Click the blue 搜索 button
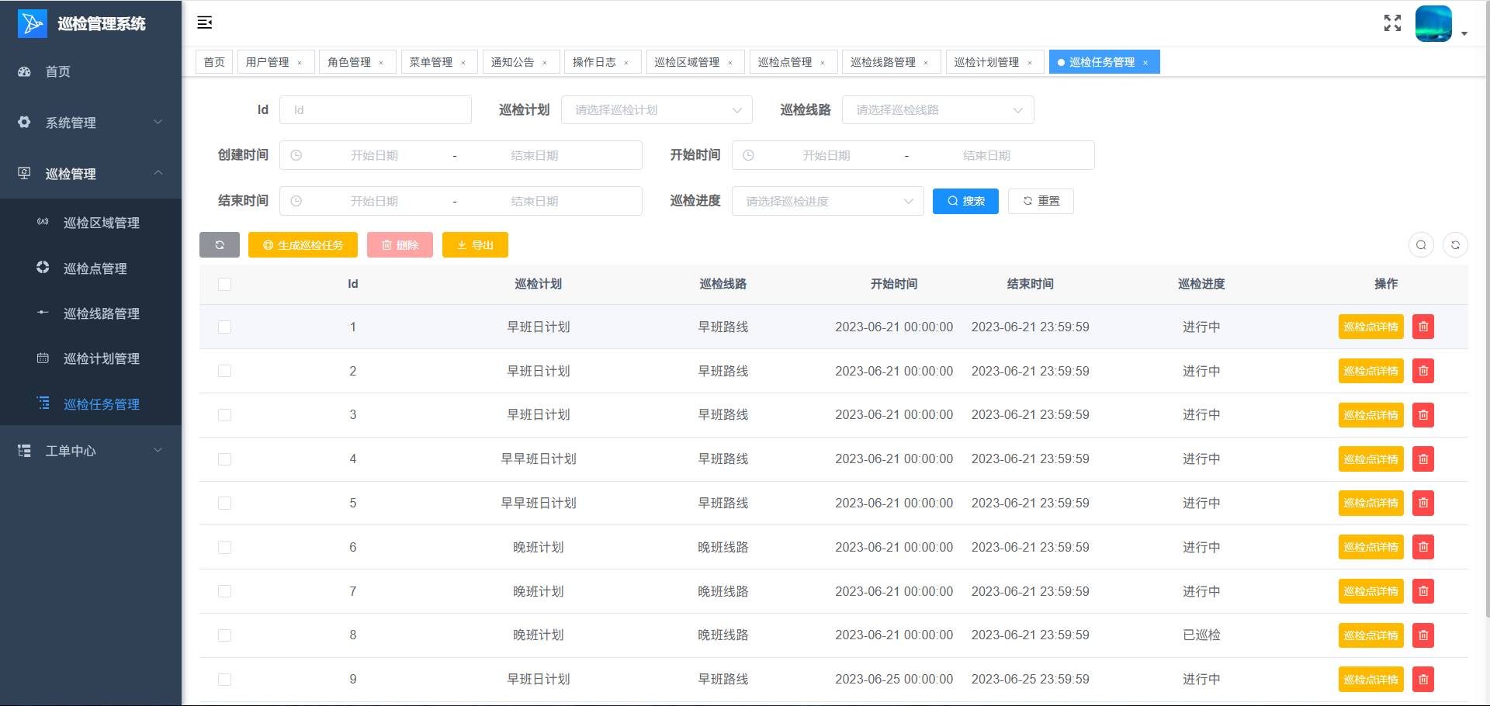Screen dimensions: 1490x706 point(965,202)
